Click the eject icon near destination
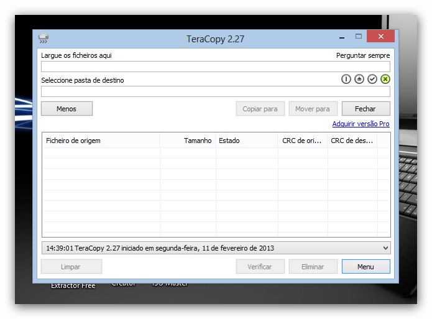Viewport: 432px width, 319px height. (x=359, y=79)
